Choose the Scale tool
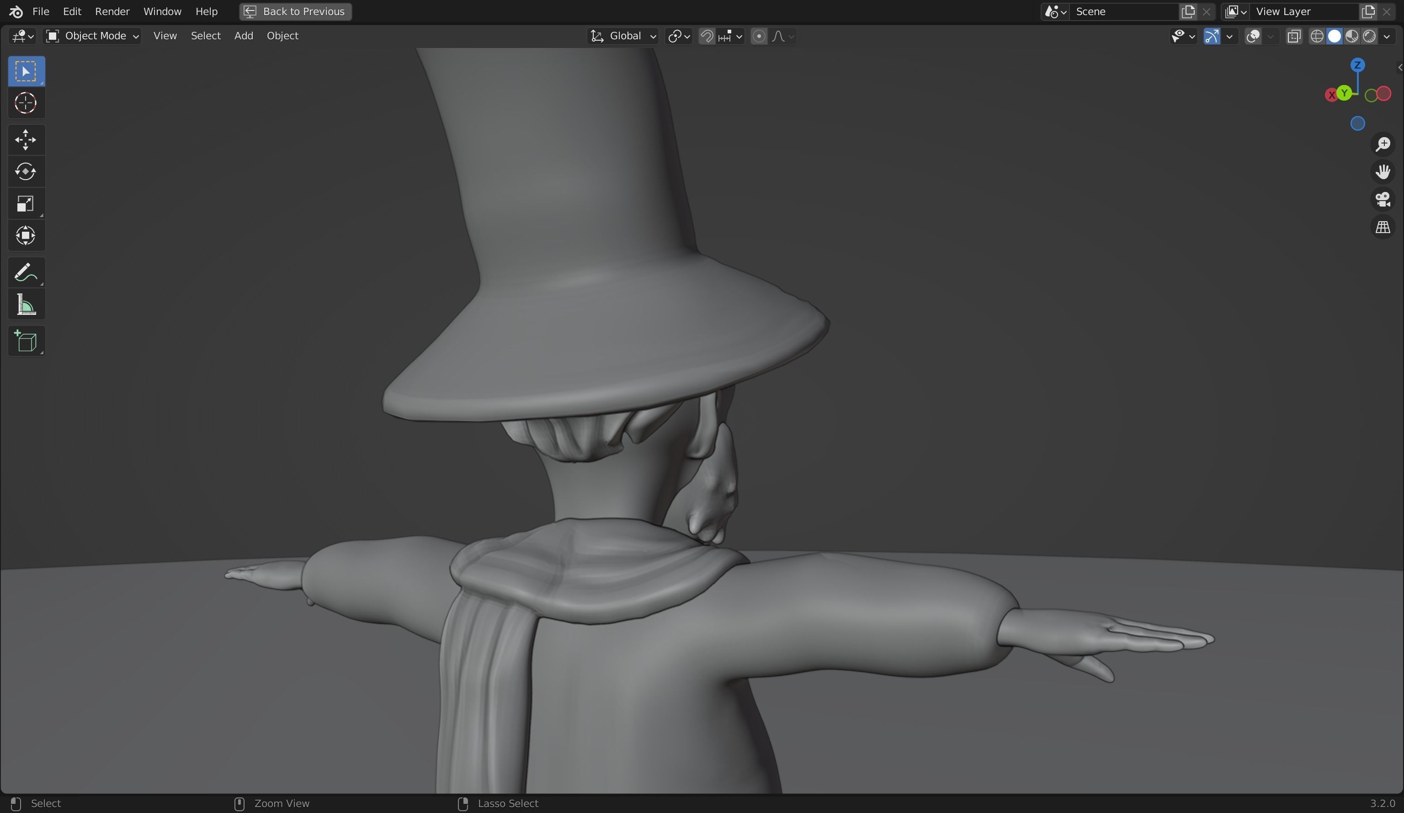The width and height of the screenshot is (1404, 813). tap(26, 204)
